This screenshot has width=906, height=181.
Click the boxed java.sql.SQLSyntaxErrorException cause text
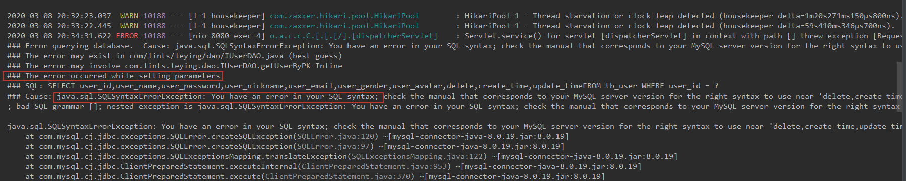pos(219,96)
